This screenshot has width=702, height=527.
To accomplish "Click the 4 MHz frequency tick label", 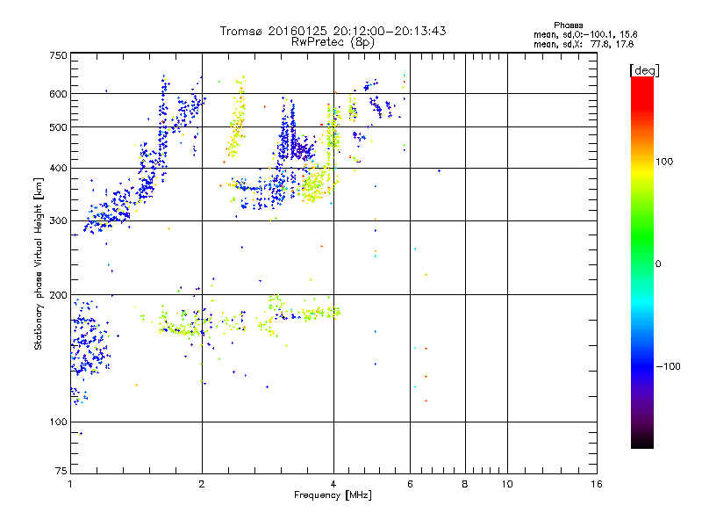I will point(333,484).
